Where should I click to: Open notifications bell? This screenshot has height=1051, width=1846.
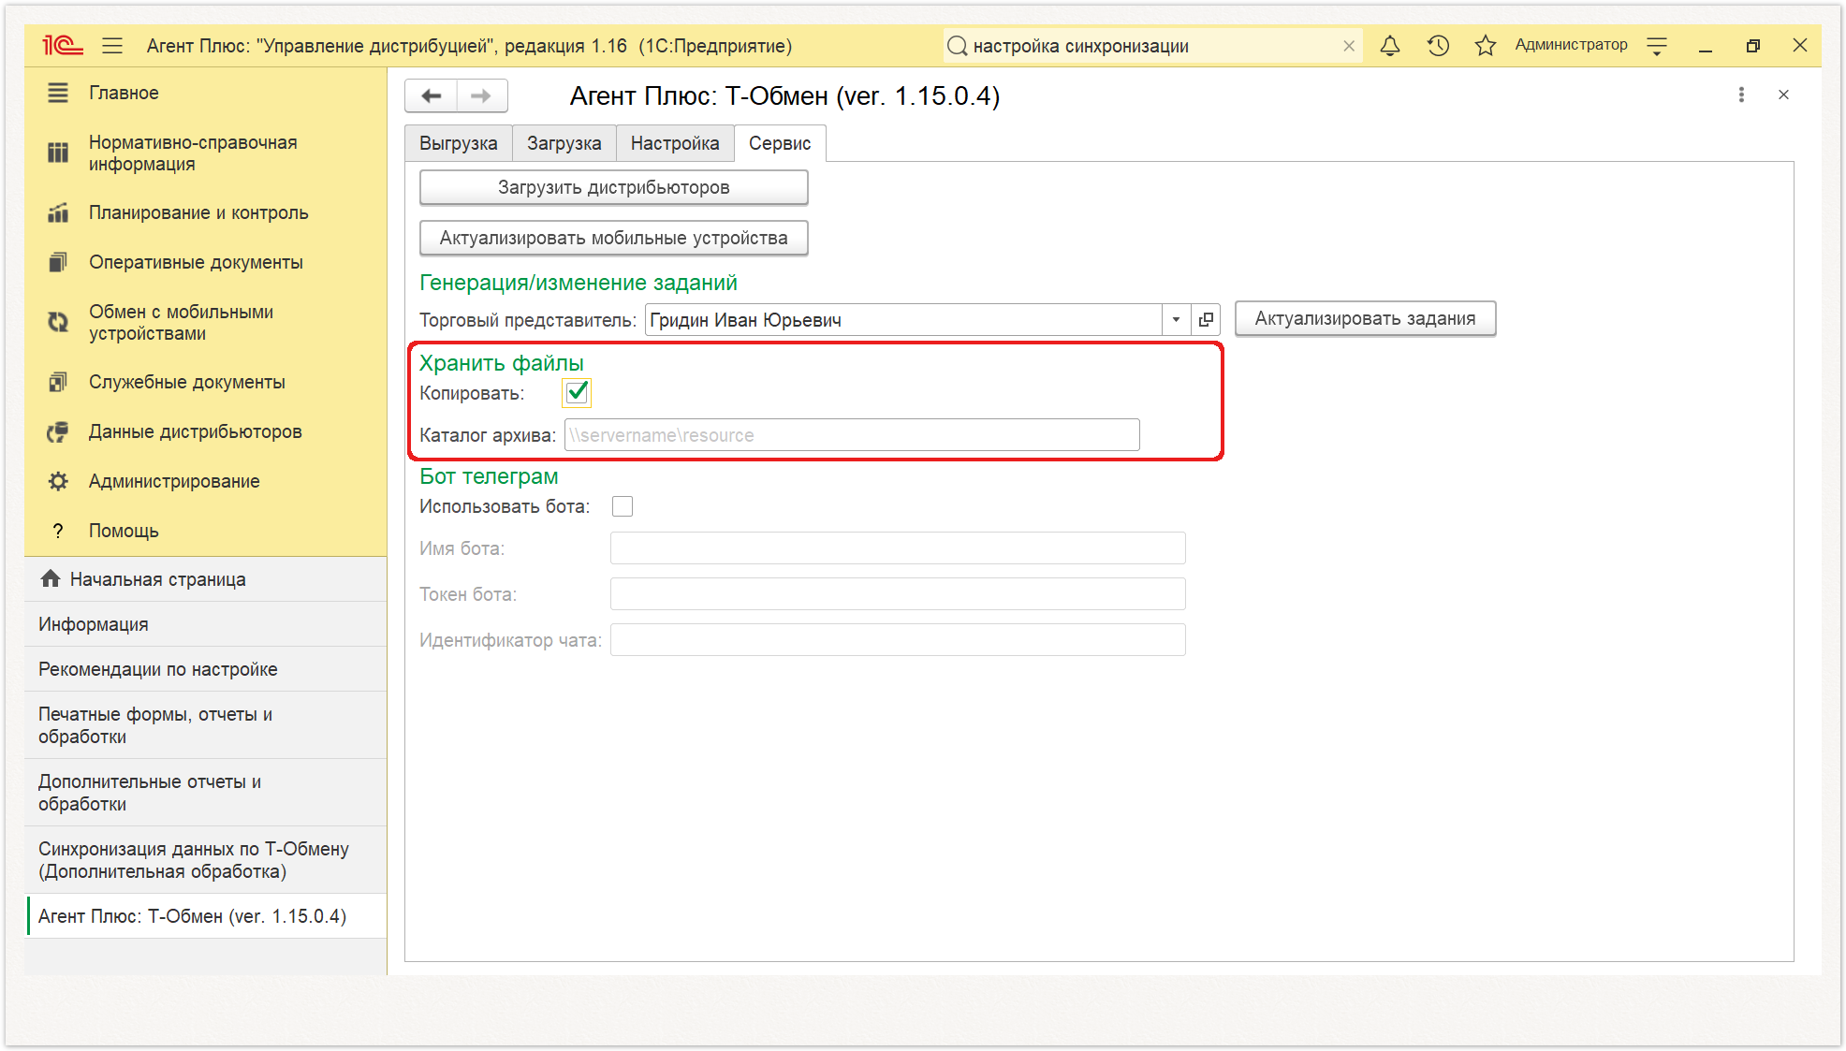1390,45
